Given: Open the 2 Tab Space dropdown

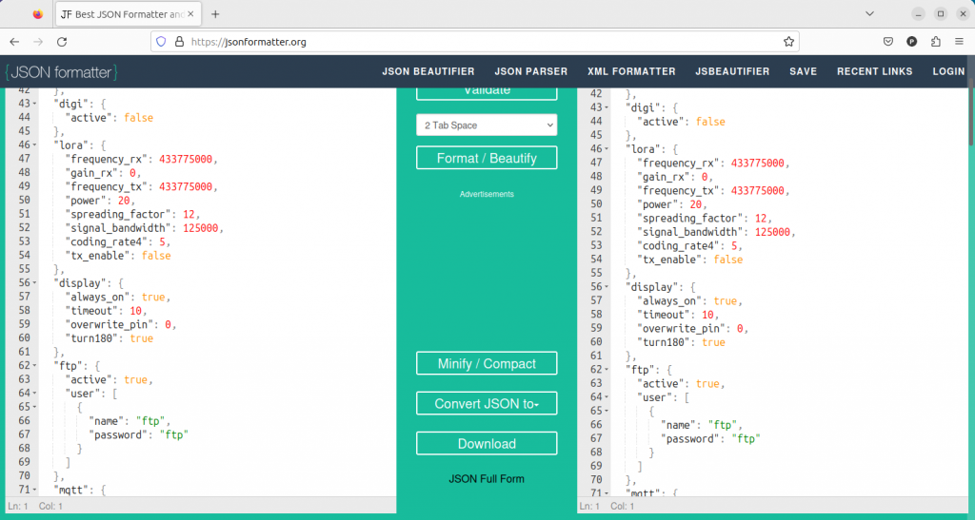Looking at the screenshot, I should (487, 125).
